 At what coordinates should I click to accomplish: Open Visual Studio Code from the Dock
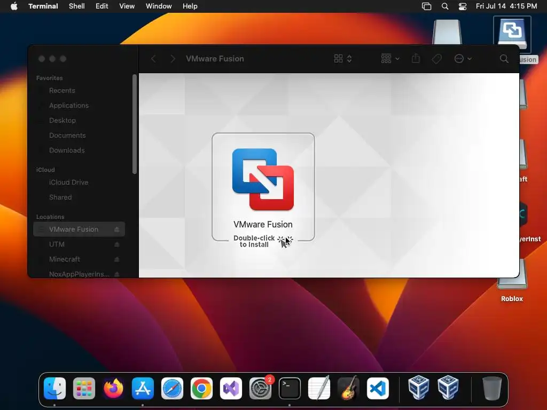pyautogui.click(x=378, y=388)
